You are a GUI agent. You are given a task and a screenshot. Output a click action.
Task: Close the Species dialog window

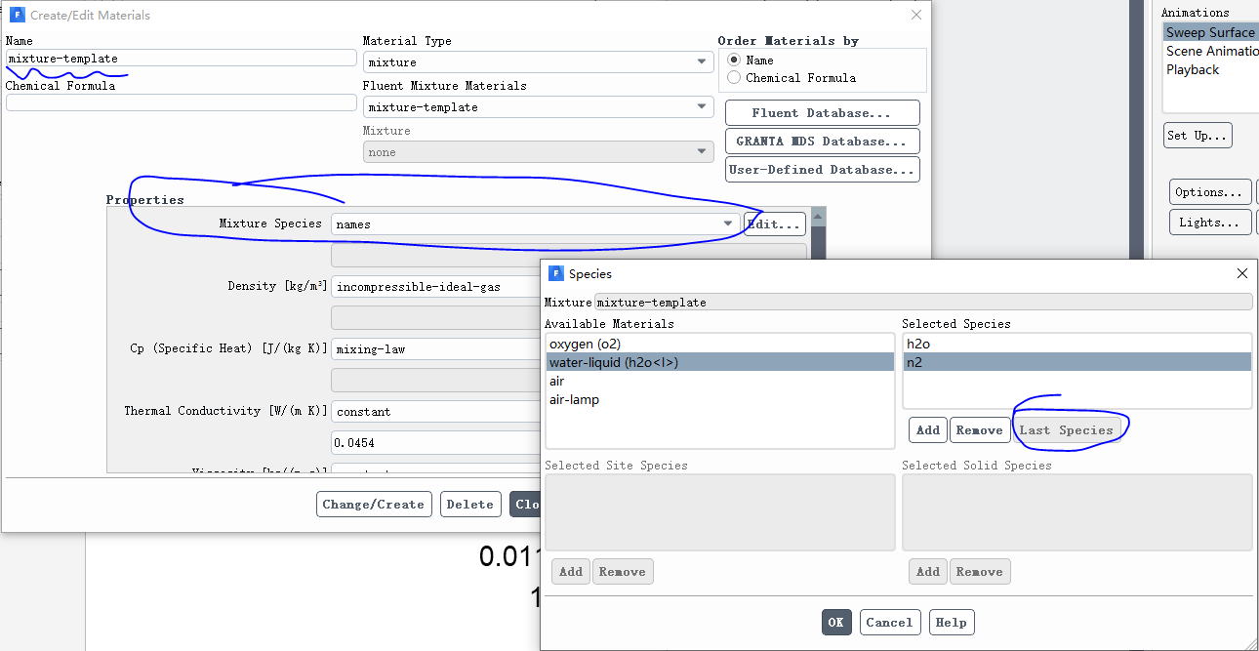pyautogui.click(x=1241, y=274)
